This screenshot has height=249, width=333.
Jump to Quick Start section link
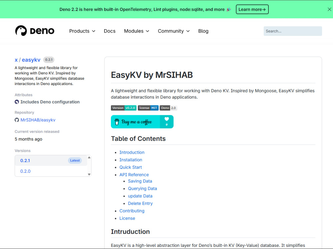point(131,167)
